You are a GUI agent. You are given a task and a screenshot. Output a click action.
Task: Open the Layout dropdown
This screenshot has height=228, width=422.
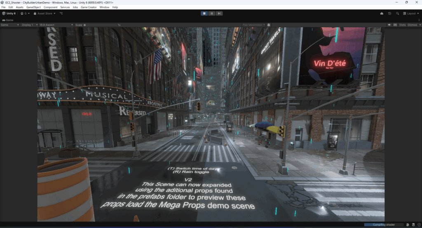(x=411, y=13)
